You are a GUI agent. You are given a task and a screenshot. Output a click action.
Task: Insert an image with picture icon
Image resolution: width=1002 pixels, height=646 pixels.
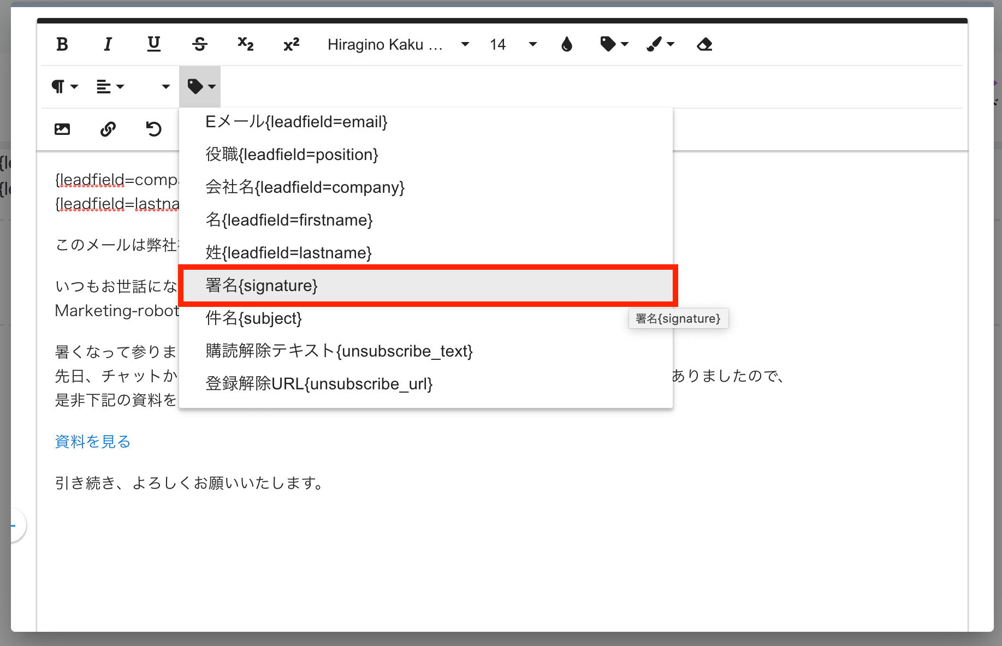click(x=62, y=129)
